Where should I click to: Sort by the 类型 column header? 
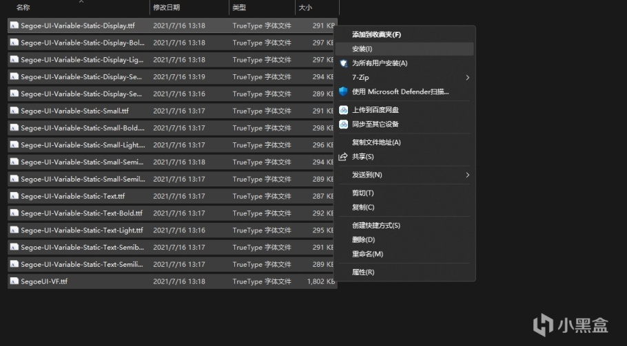[239, 7]
